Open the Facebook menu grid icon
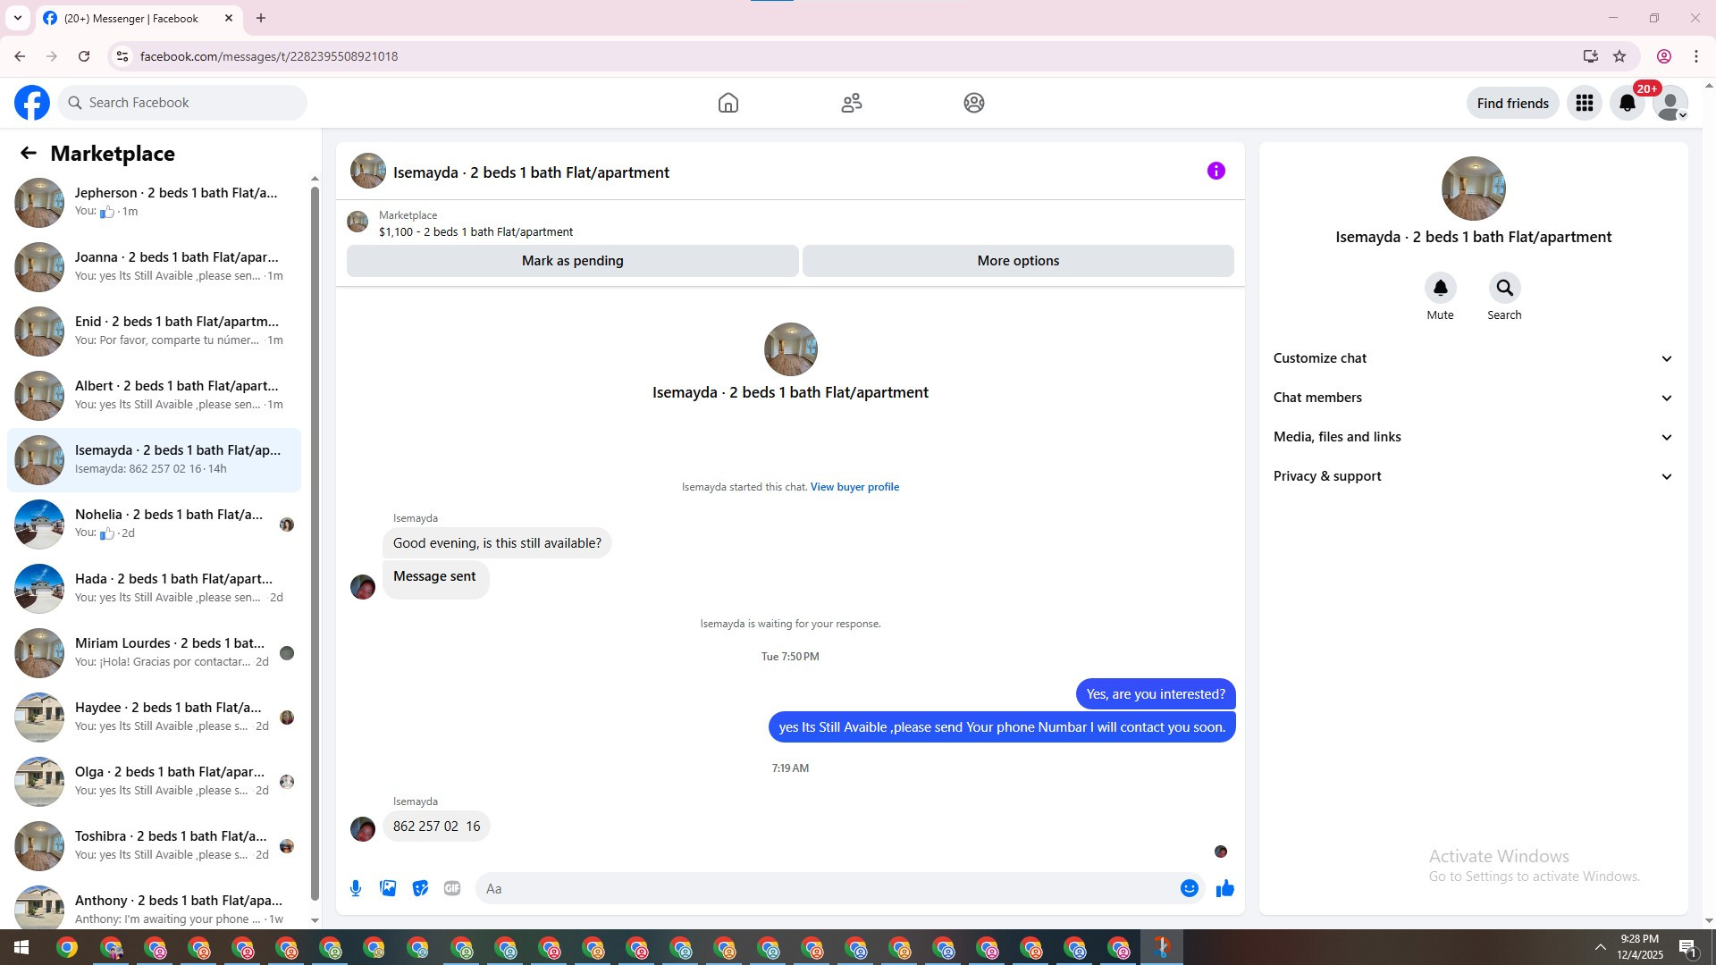 (x=1584, y=103)
